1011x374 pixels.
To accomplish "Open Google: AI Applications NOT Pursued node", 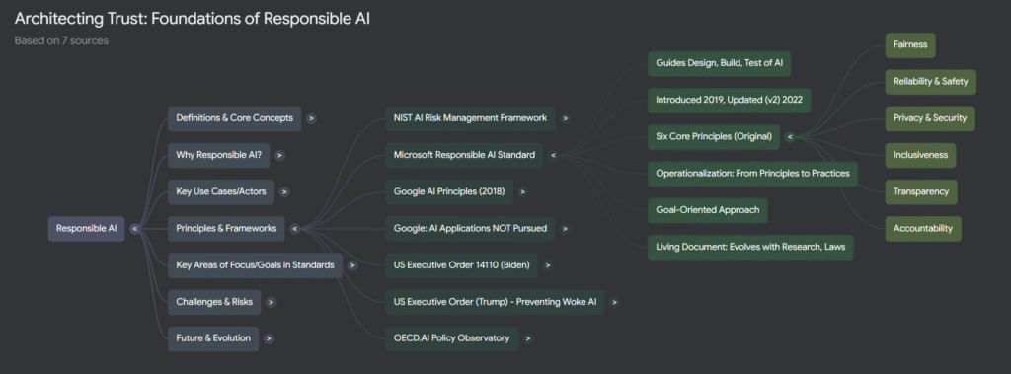I will tap(470, 229).
